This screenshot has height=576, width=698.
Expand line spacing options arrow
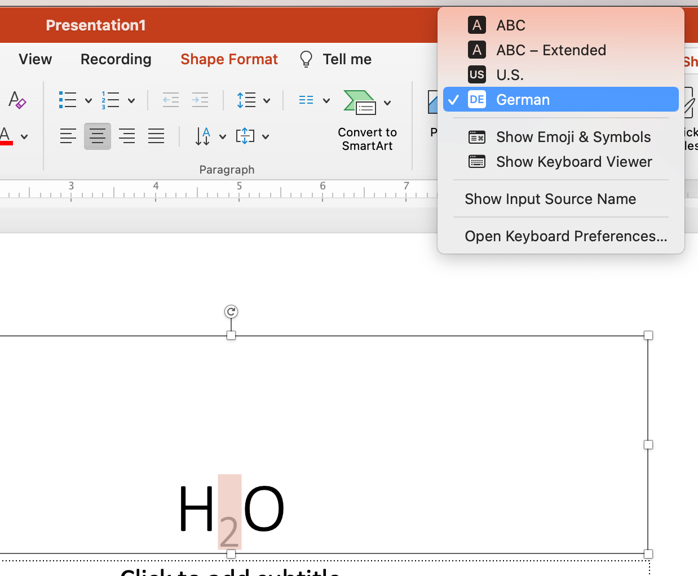267,101
